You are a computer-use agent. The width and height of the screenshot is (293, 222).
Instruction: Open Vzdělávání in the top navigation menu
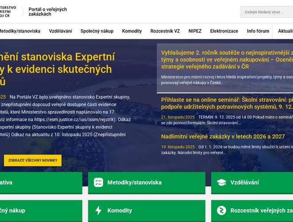[60, 31]
